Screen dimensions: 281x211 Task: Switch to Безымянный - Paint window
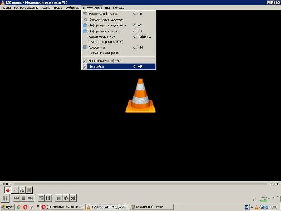tap(152, 207)
